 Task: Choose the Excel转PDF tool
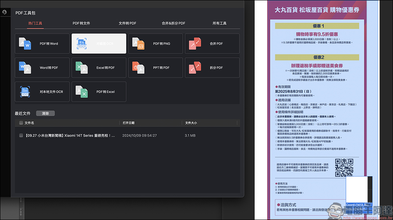(99, 68)
